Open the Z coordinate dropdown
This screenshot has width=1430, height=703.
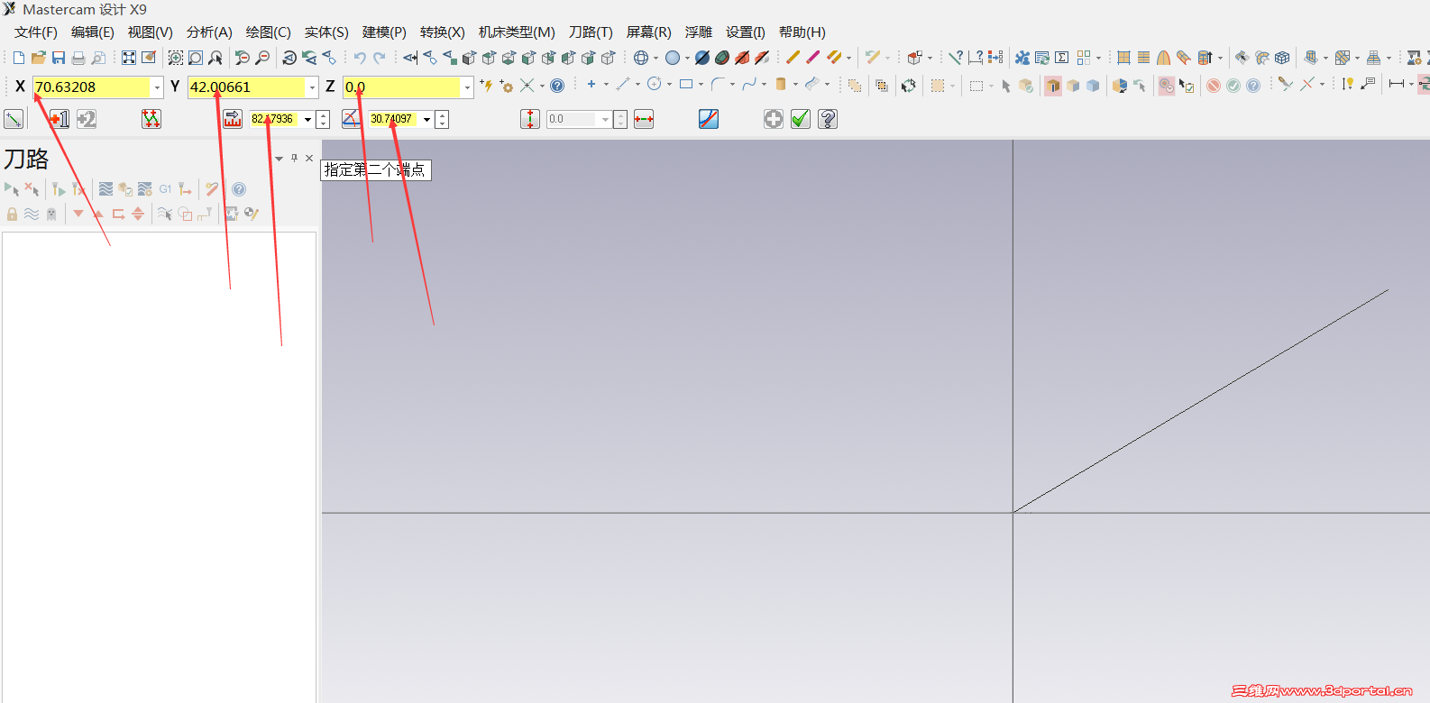pyautogui.click(x=467, y=87)
